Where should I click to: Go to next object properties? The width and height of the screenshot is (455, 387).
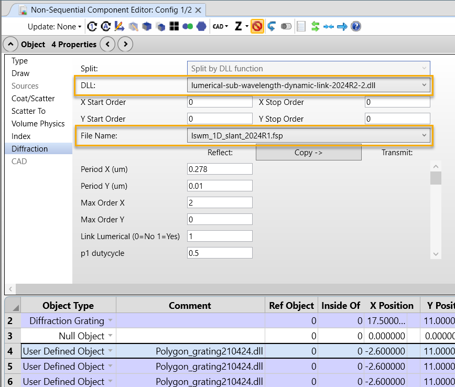tap(125, 45)
